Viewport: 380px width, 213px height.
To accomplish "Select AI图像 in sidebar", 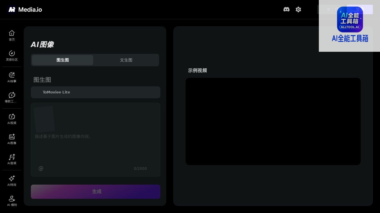I will [x=12, y=139].
